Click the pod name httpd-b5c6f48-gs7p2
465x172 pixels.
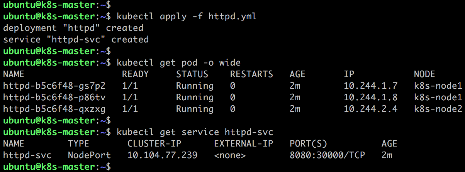pos(54,86)
